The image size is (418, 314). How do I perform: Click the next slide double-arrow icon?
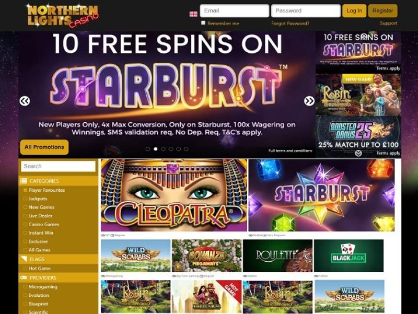pyautogui.click(x=309, y=101)
